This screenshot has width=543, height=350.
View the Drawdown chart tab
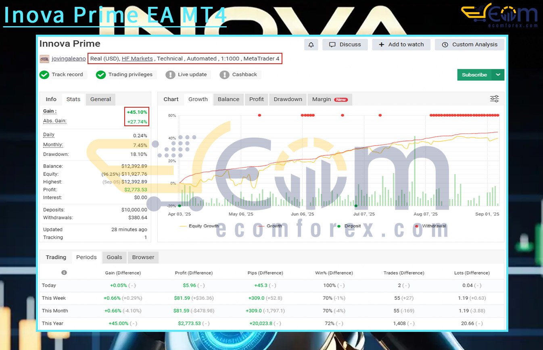click(x=288, y=99)
